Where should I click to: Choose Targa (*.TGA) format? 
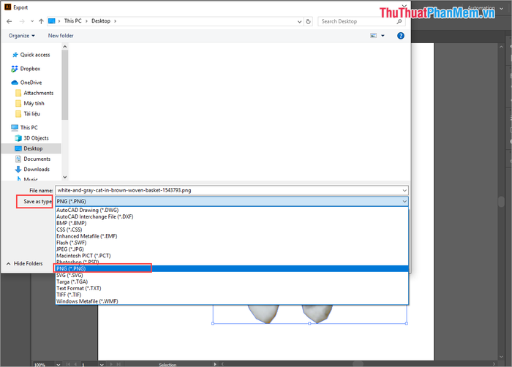232,281
